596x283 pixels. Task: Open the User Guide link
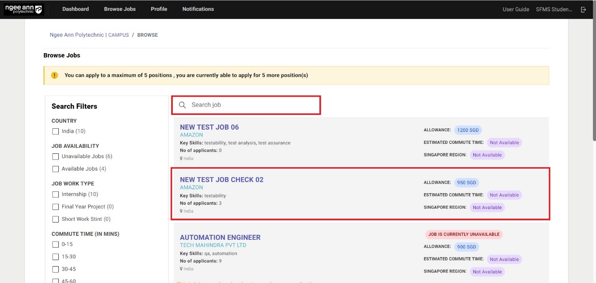(x=516, y=10)
